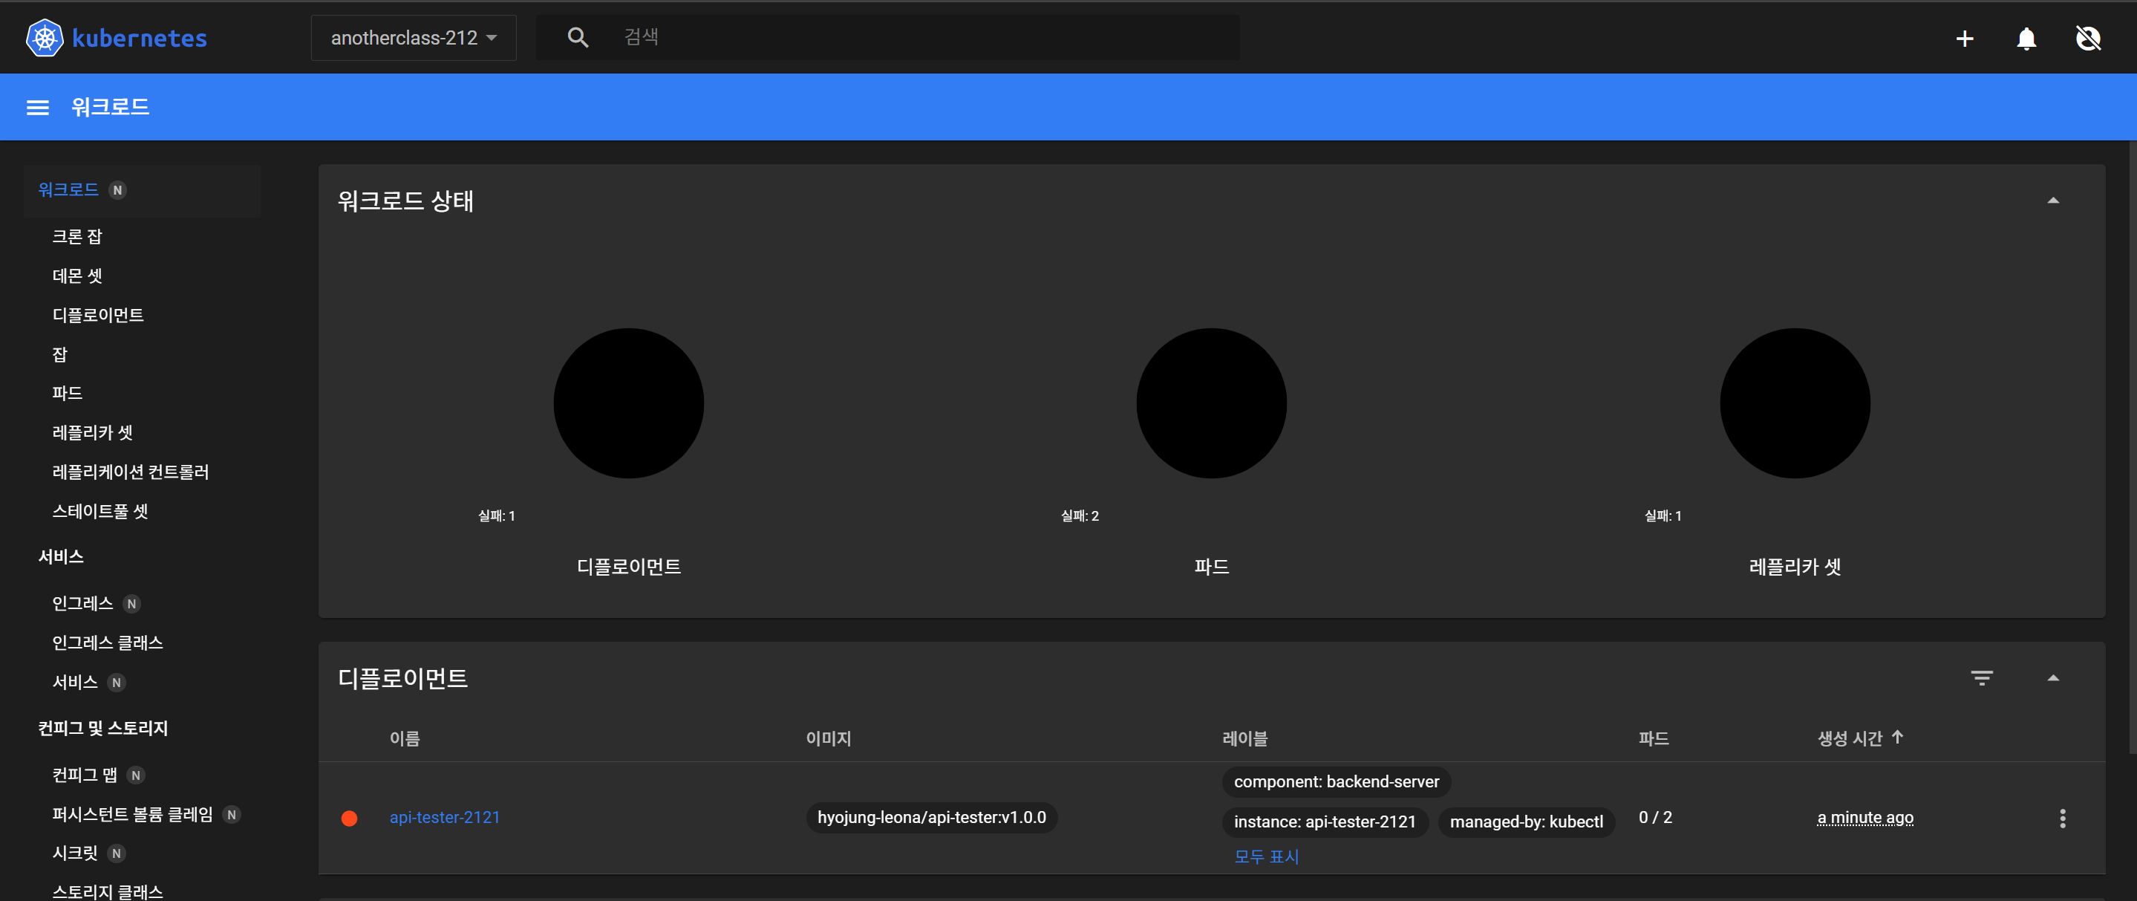Click 모두 표시 to show all labels
Screen dimensions: 2137x901
click(1266, 856)
